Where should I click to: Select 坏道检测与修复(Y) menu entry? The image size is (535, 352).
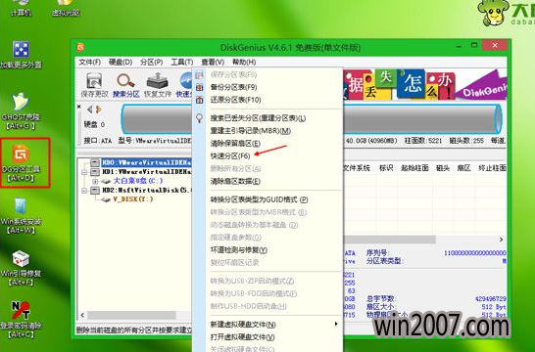tap(239, 250)
